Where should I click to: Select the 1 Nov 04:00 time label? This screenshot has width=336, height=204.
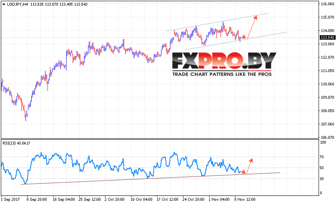(219, 199)
